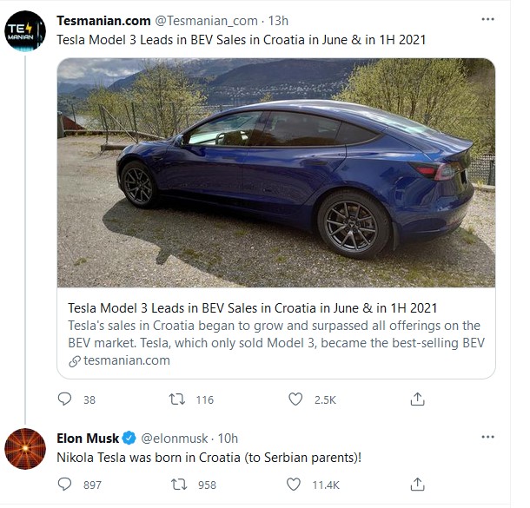Image resolution: width=530 pixels, height=508 pixels.
Task: Retweet Elon Musk's Nikola Tesla tweet
Action: pos(178,485)
